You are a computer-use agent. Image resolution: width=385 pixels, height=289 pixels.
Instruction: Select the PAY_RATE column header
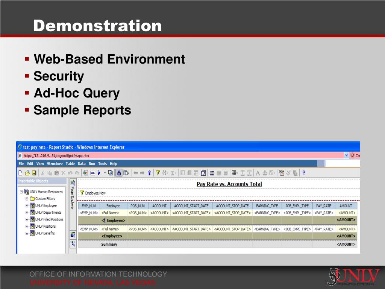coord(324,206)
